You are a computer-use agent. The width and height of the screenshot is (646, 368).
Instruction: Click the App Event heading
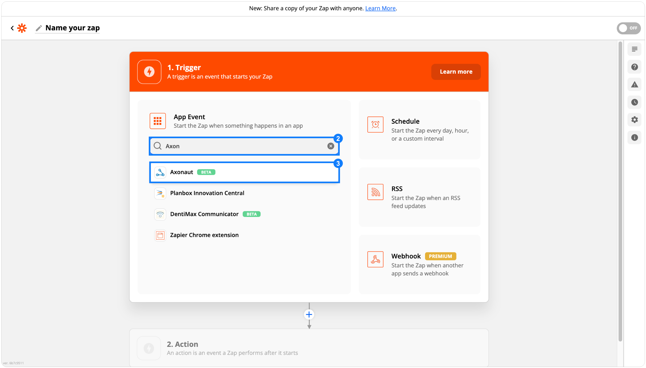[189, 117]
